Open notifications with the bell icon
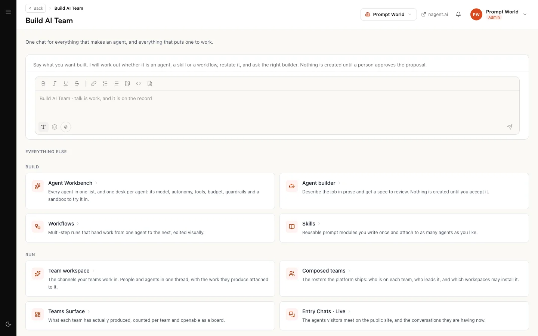 [x=458, y=15]
